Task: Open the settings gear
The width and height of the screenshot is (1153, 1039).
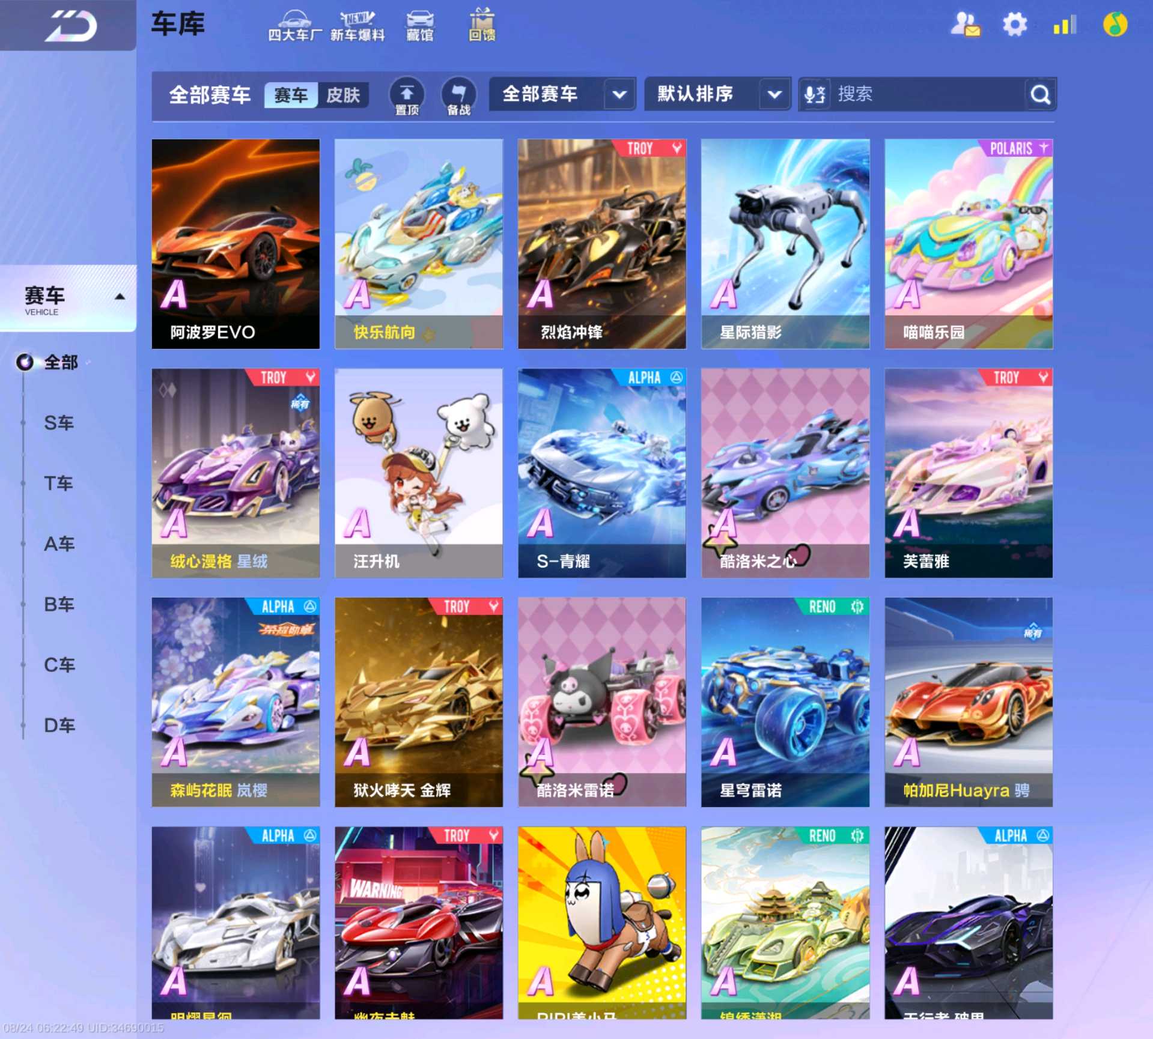Action: tap(1015, 25)
